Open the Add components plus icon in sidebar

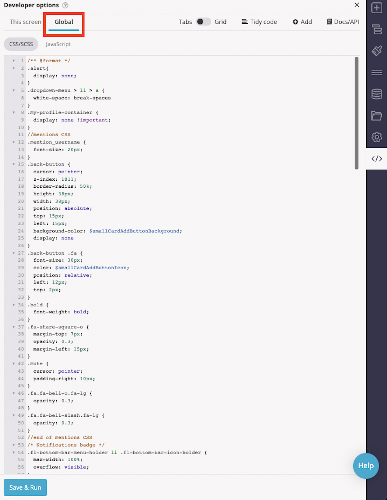point(377,8)
